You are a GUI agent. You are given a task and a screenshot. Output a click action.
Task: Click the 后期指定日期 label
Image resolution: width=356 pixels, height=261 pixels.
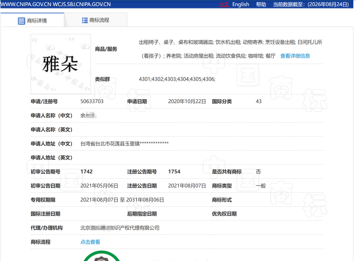tap(142, 214)
